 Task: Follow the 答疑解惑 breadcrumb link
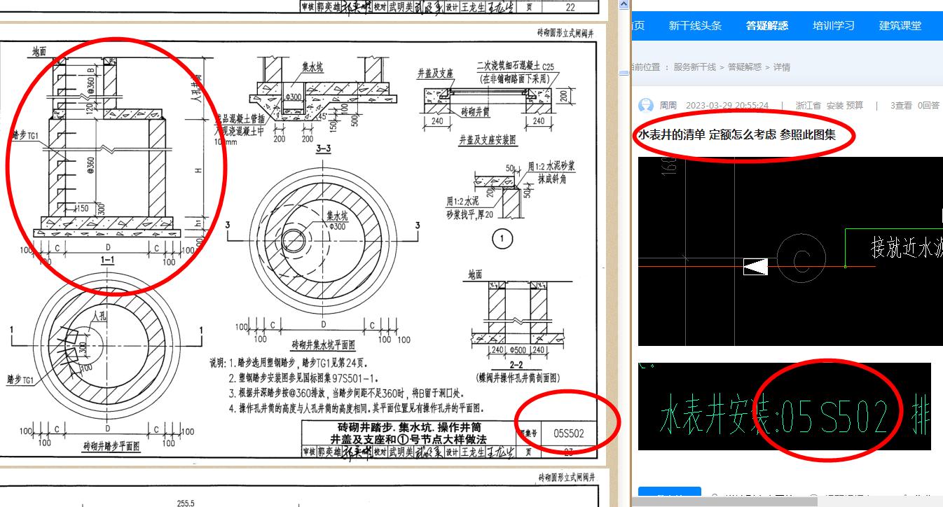point(745,67)
